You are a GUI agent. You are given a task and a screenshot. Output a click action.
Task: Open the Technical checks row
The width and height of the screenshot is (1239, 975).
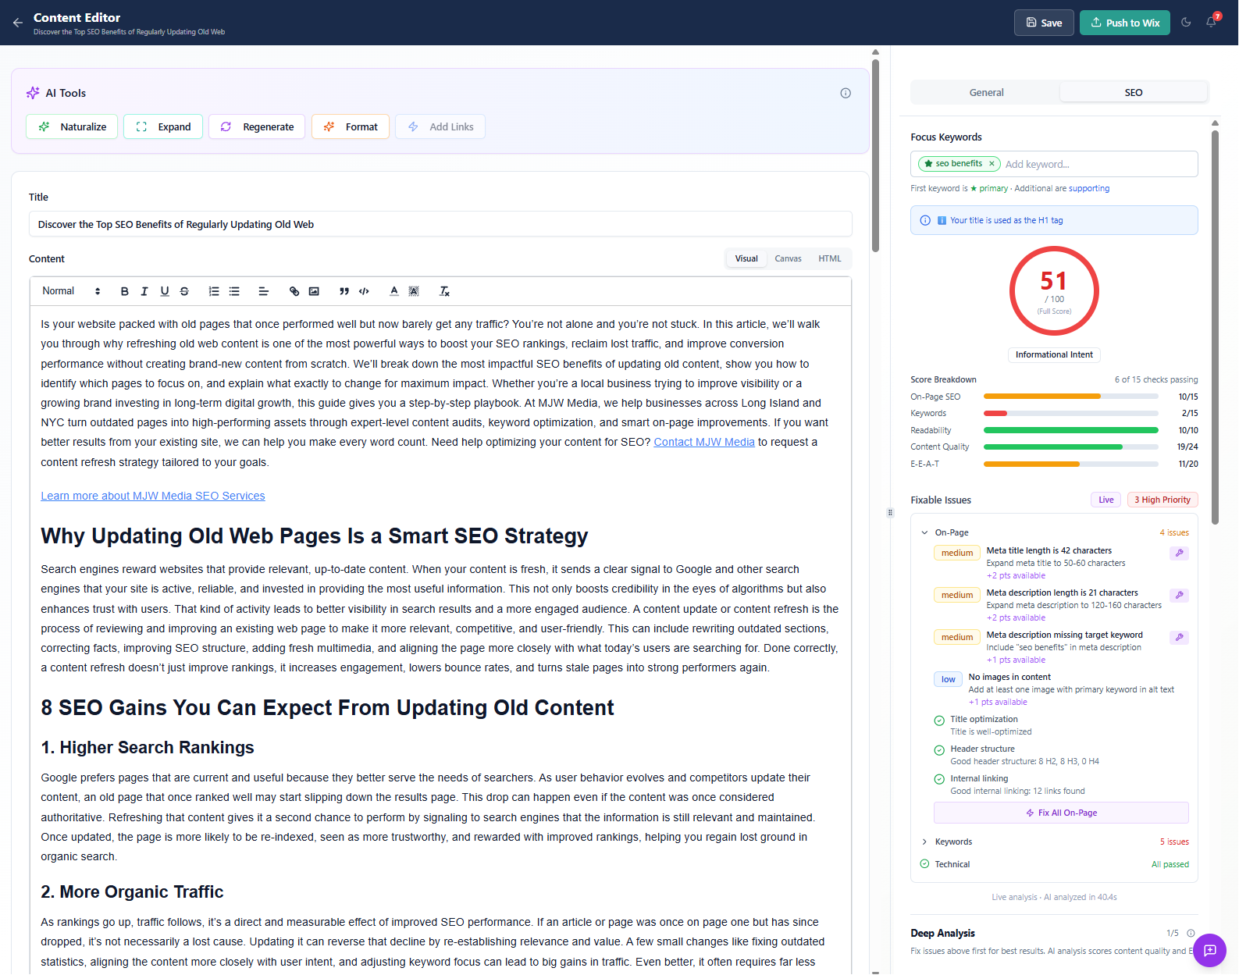coord(1054,864)
